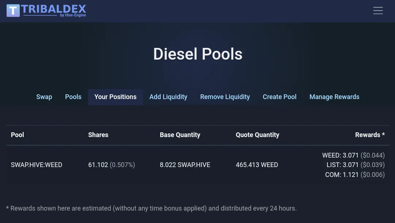Click the 61.102 shares value
This screenshot has width=395, height=223.
click(x=98, y=165)
